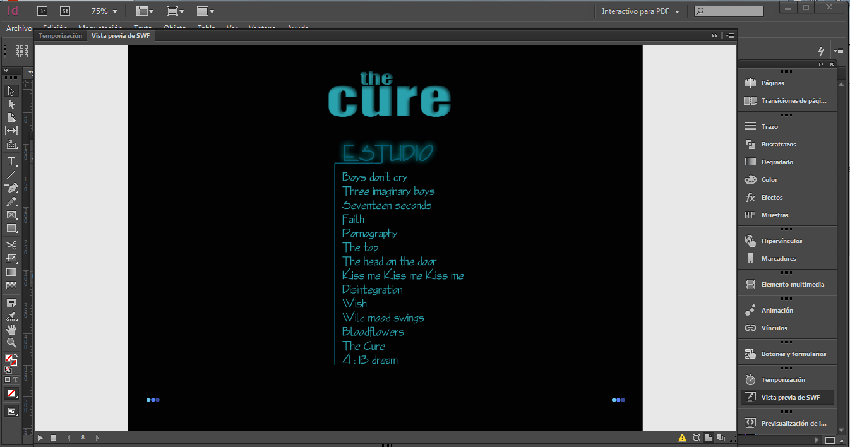Select the Vista previa de SWF tab
This screenshot has width=850, height=447.
tap(120, 36)
